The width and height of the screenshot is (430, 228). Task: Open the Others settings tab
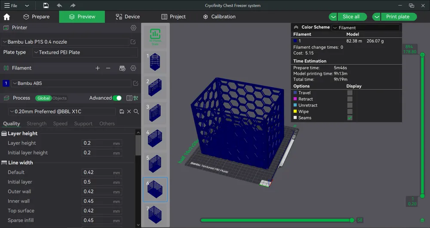click(107, 124)
